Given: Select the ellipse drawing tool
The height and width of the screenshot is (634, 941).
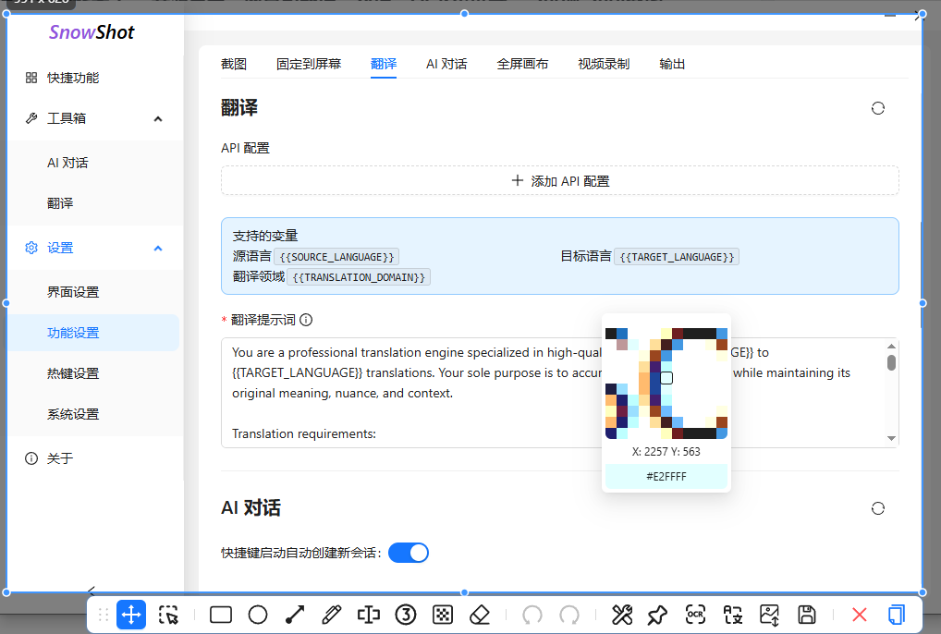Looking at the screenshot, I should tap(257, 615).
